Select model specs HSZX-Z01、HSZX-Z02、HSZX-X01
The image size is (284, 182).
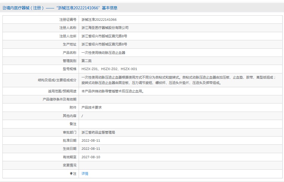109,69
